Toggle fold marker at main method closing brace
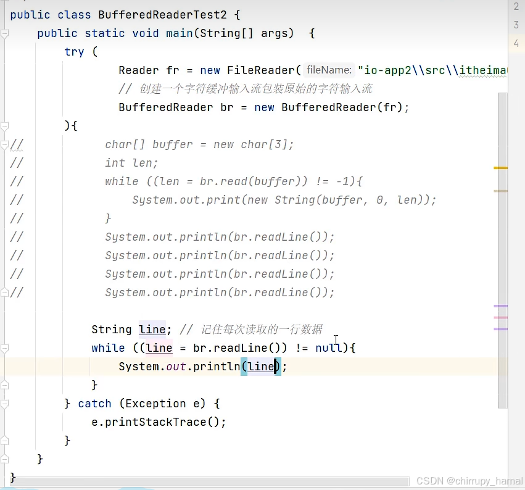Image resolution: width=525 pixels, height=490 pixels. (x=4, y=459)
